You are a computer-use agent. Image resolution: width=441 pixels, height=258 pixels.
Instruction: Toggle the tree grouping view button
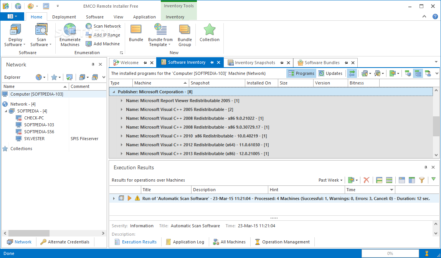point(418,73)
